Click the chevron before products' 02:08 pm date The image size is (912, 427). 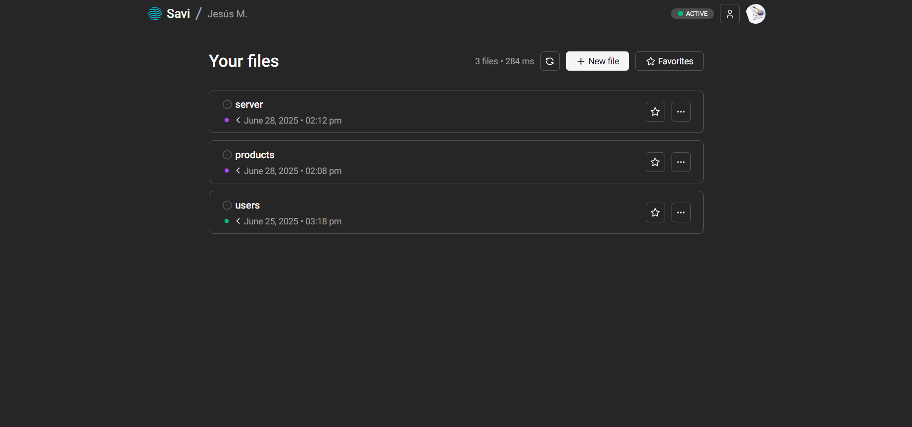click(238, 171)
